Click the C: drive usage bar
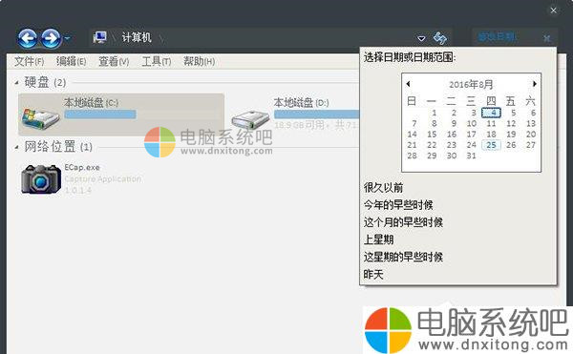This screenshot has height=354, width=573. pos(100,115)
